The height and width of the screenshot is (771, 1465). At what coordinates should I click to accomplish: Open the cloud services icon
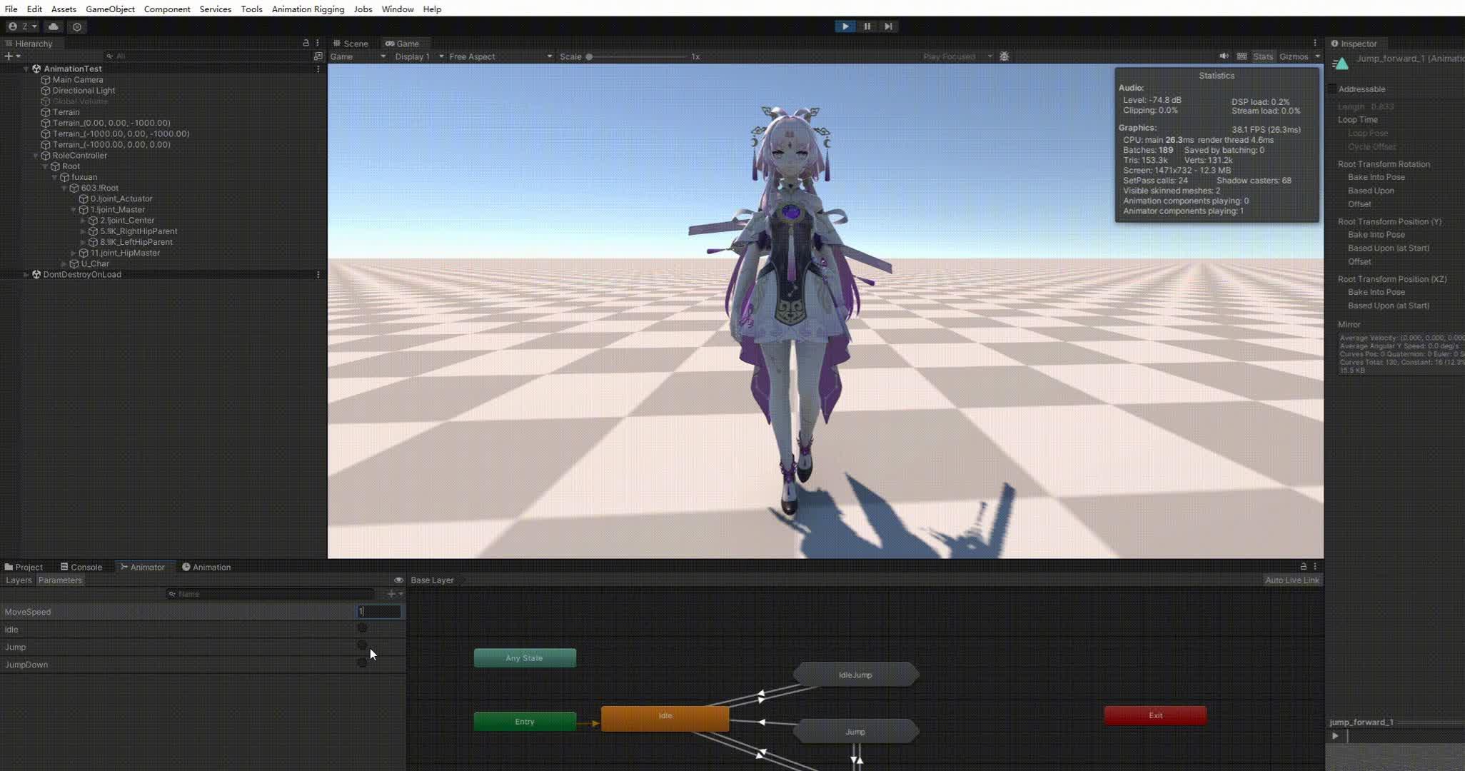pos(54,26)
